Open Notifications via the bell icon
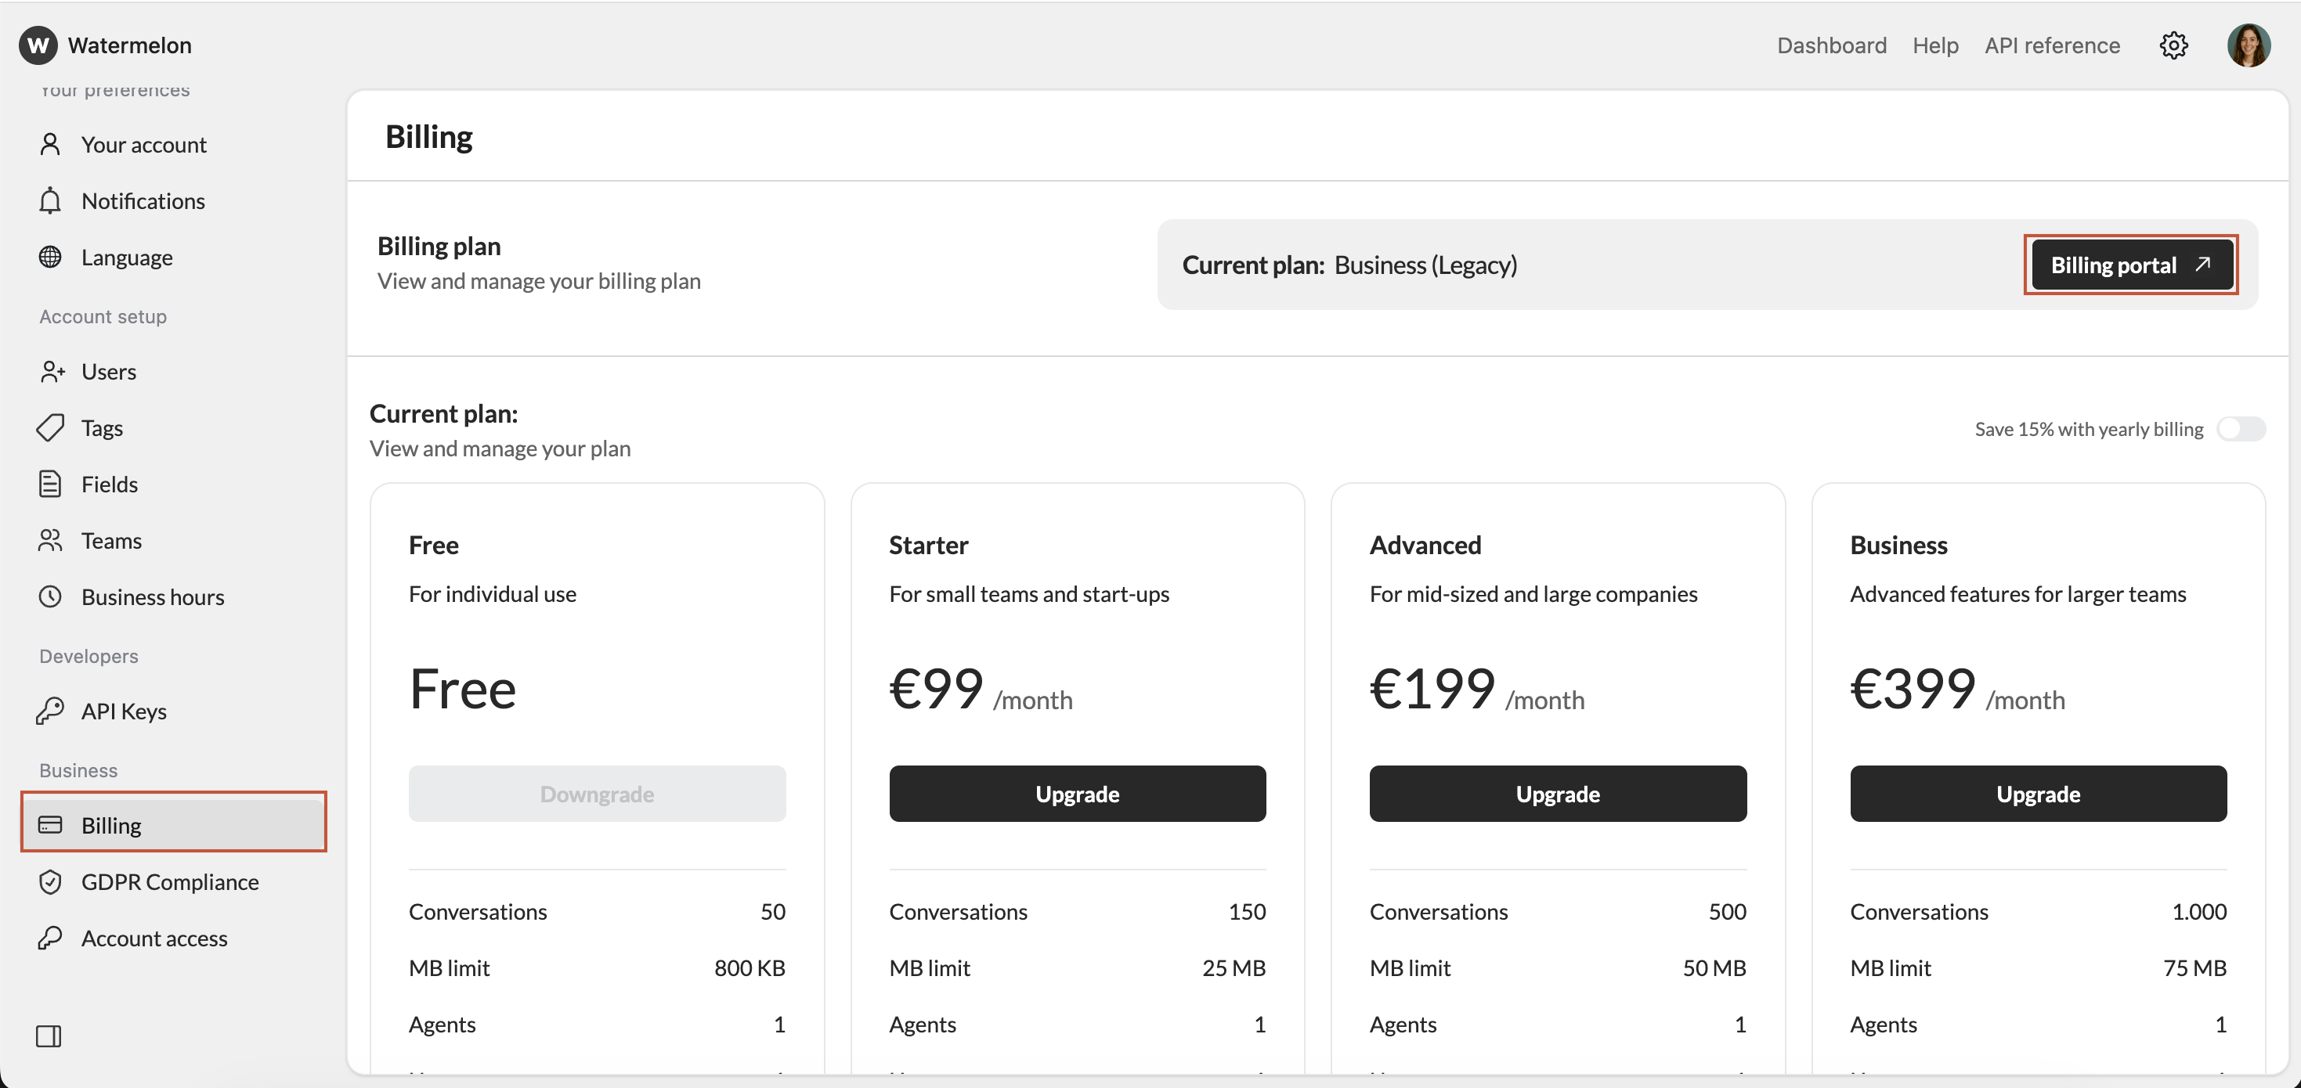The width and height of the screenshot is (2301, 1088). [51, 201]
